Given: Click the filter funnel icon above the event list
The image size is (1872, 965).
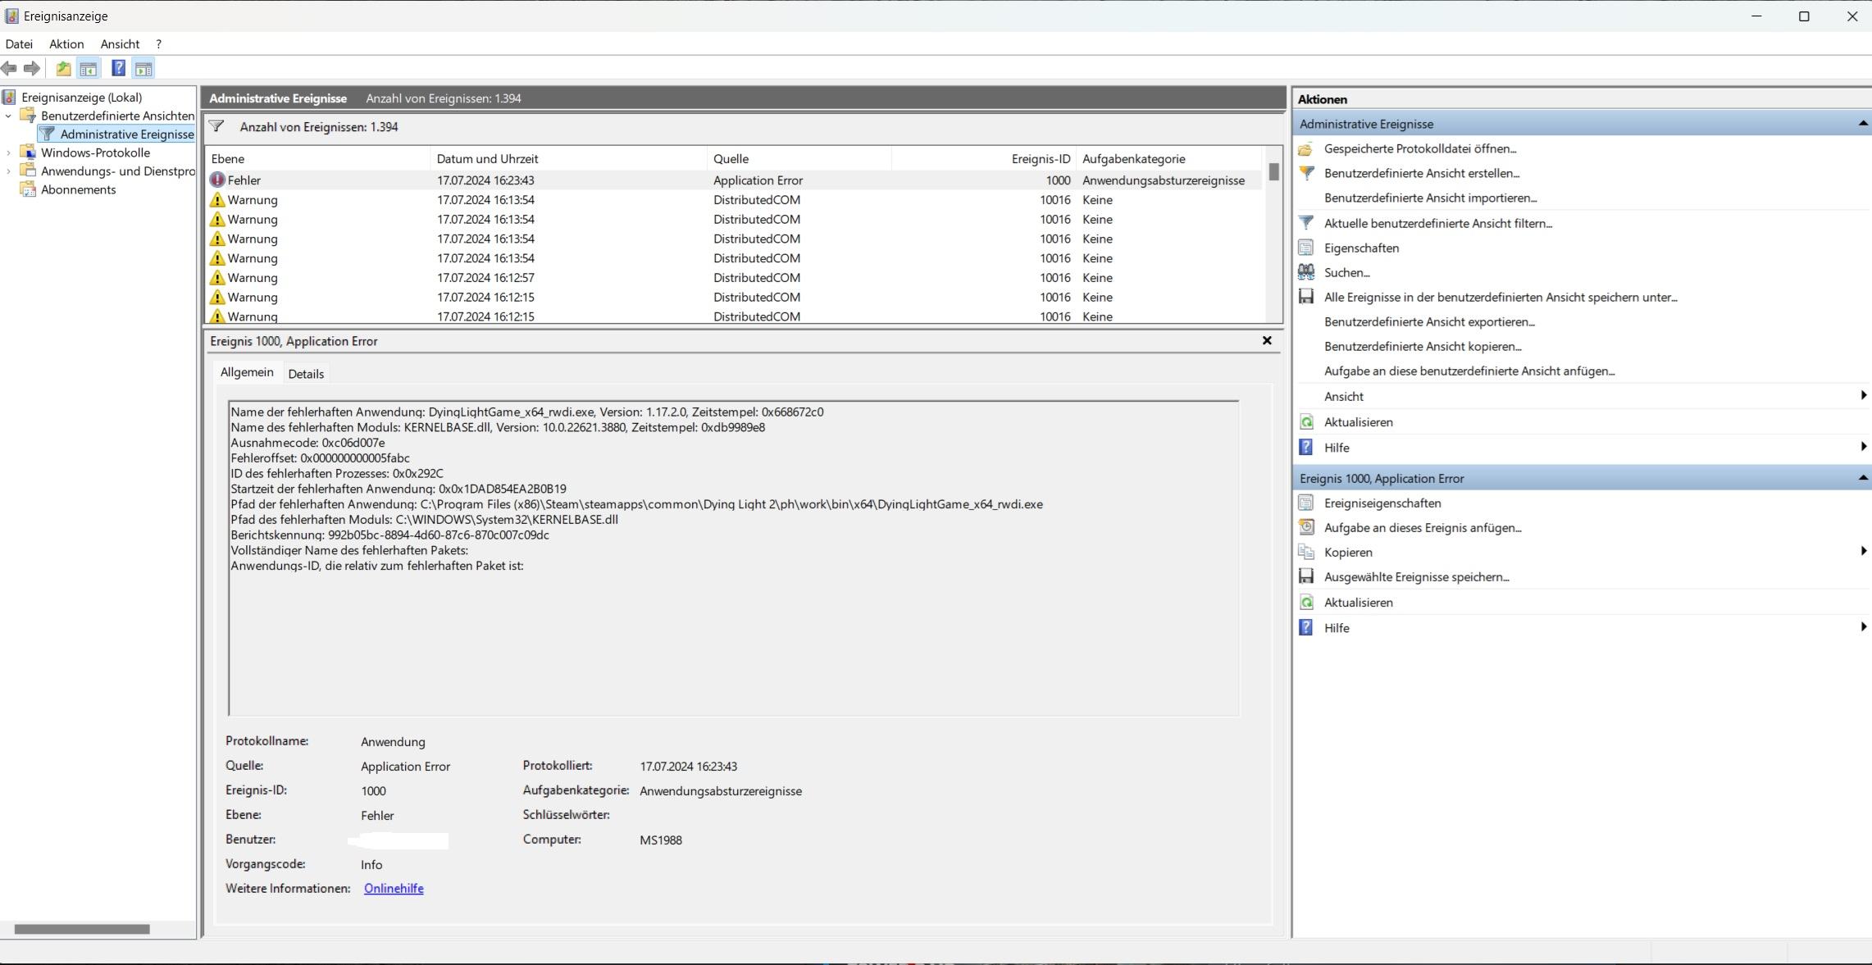Looking at the screenshot, I should [216, 126].
